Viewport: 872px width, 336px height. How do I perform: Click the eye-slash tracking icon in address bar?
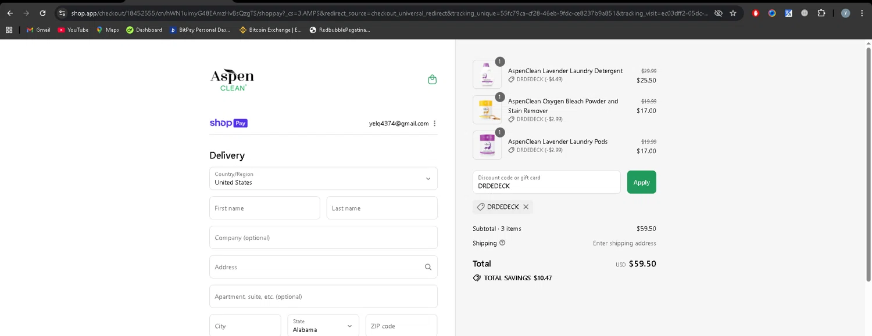click(x=718, y=13)
